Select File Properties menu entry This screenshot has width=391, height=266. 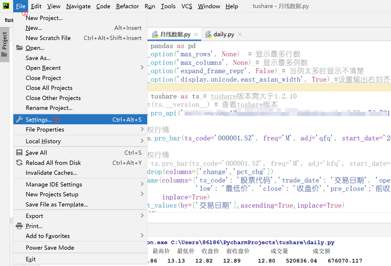(x=80, y=129)
